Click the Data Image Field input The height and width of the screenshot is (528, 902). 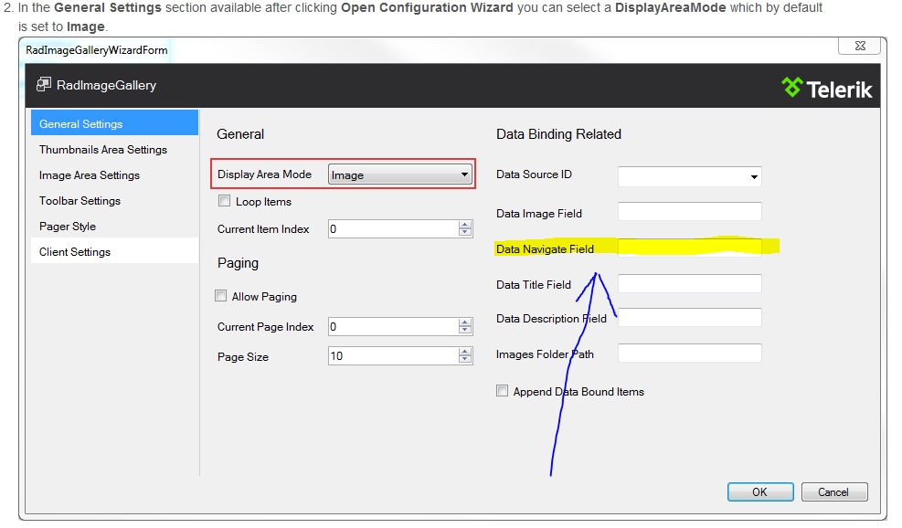click(x=689, y=212)
